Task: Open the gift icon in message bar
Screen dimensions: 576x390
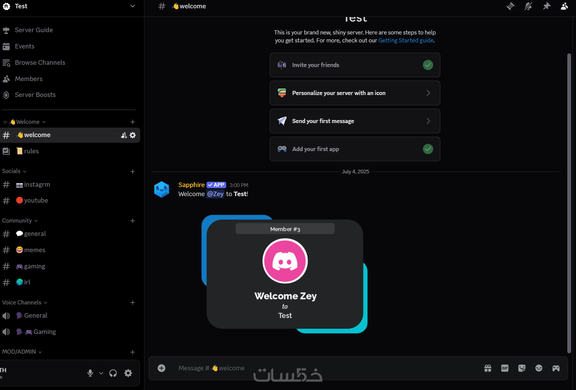Action: point(488,368)
